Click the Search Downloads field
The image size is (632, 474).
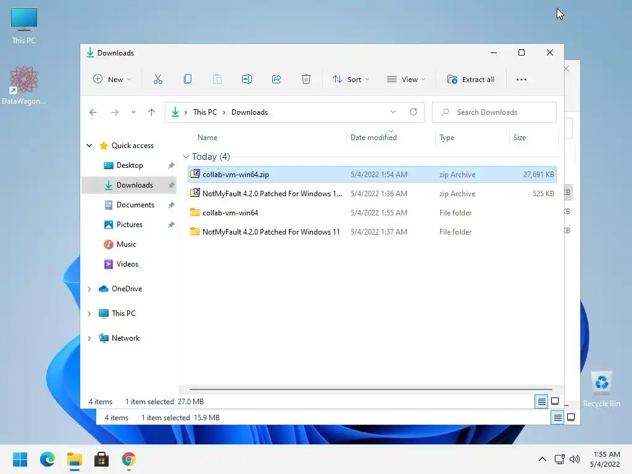pyautogui.click(x=494, y=112)
